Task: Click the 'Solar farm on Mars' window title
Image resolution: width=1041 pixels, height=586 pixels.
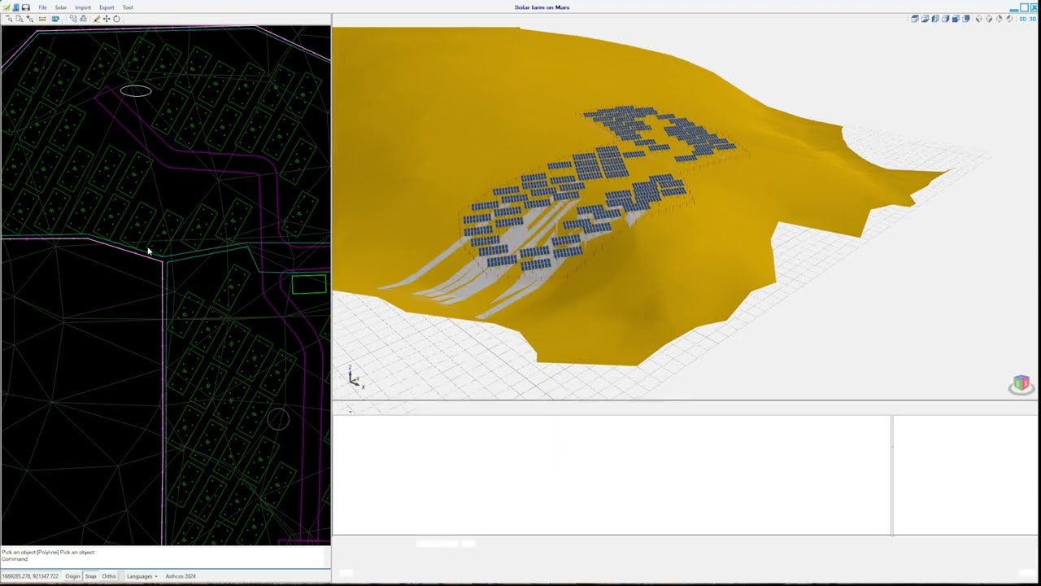Action: pos(542,7)
